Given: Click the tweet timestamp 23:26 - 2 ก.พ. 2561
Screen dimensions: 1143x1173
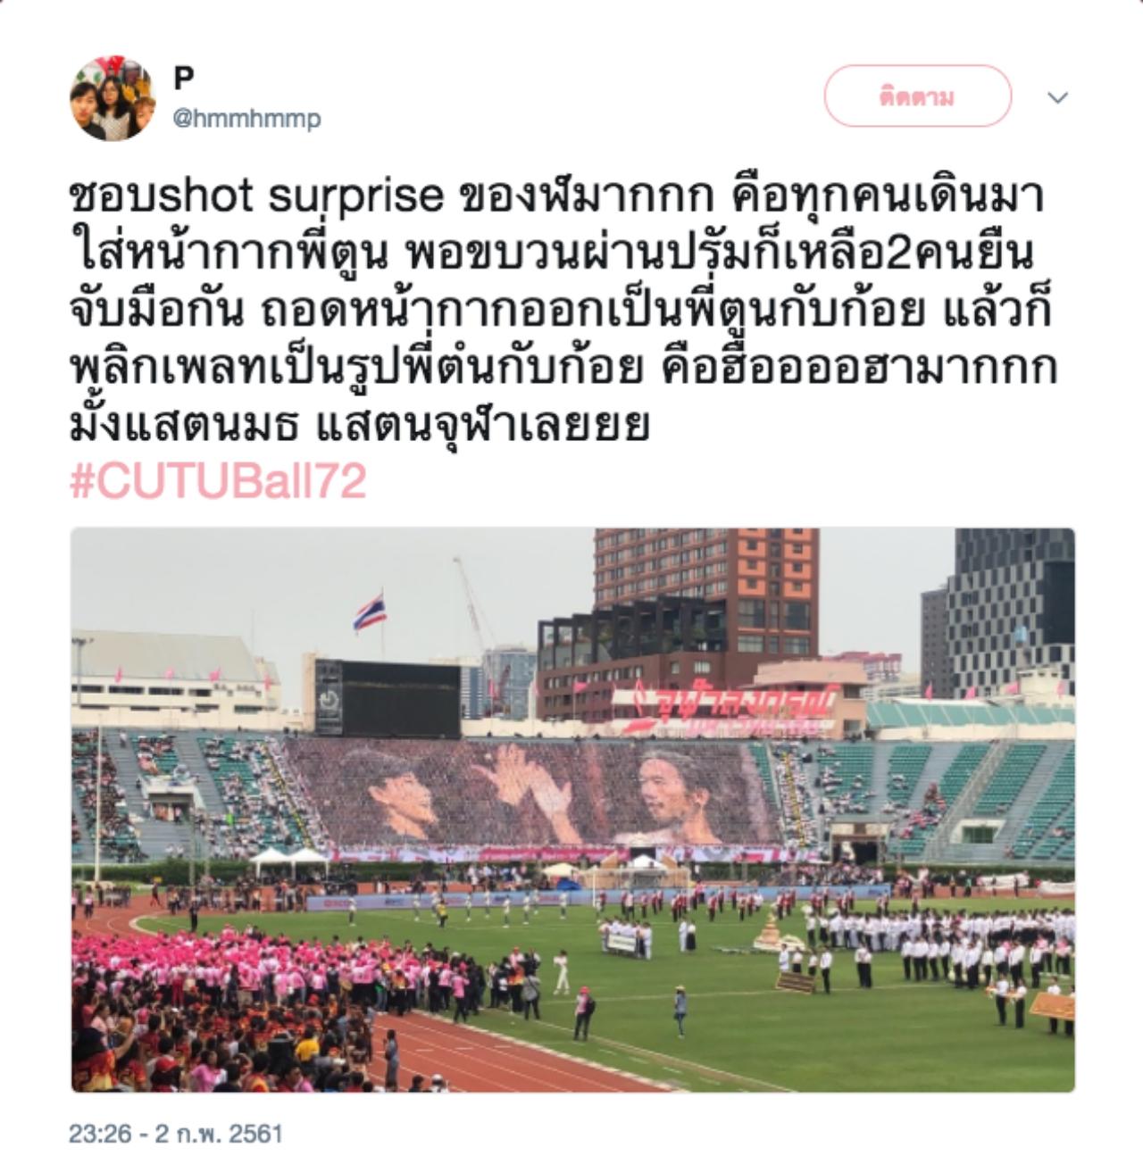Looking at the screenshot, I should 176,1134.
